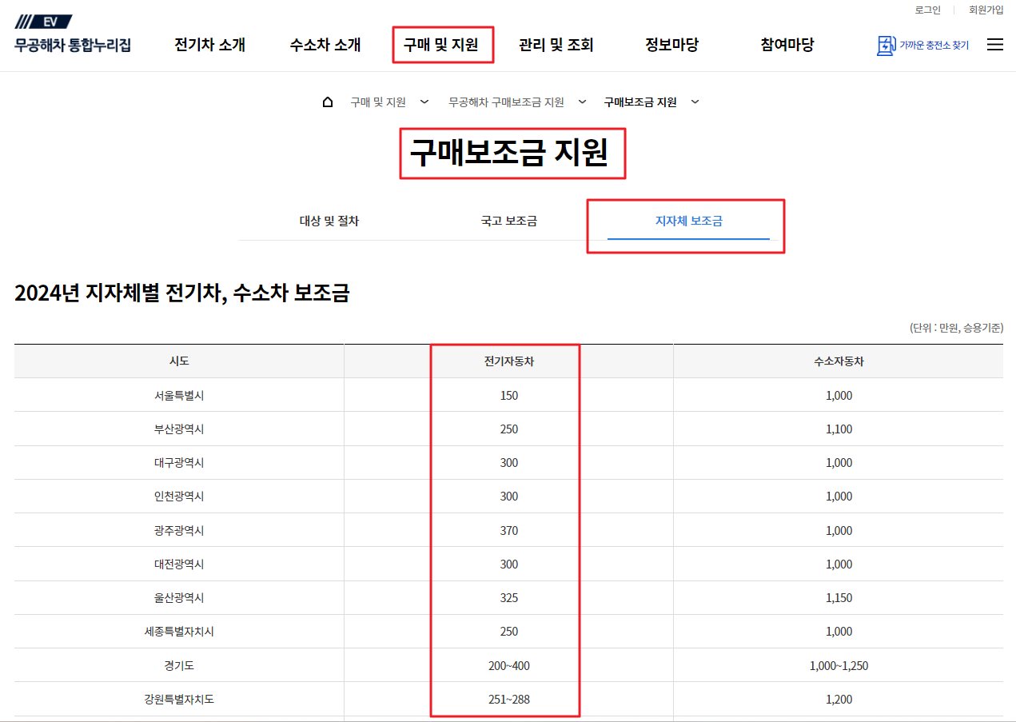Open the 관리 및 조회 menu
Image resolution: width=1016 pixels, height=722 pixels.
coord(556,46)
